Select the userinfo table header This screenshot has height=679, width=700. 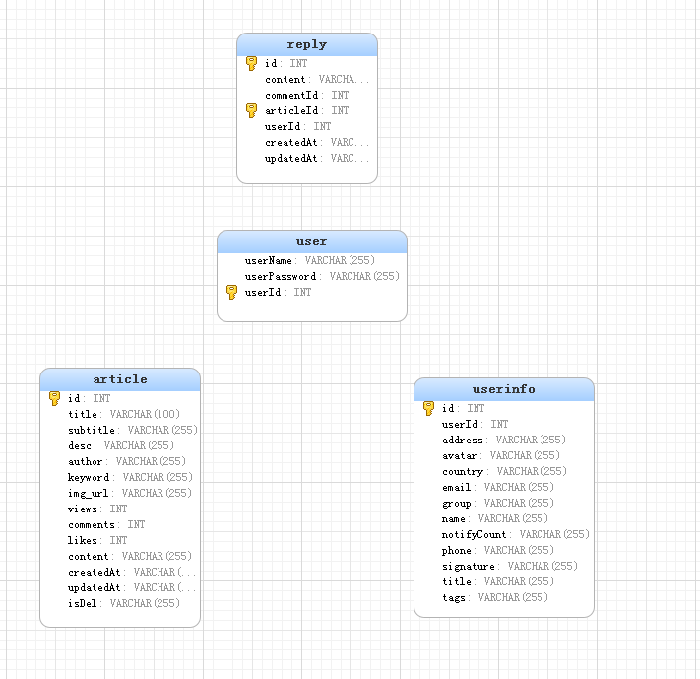pos(504,389)
